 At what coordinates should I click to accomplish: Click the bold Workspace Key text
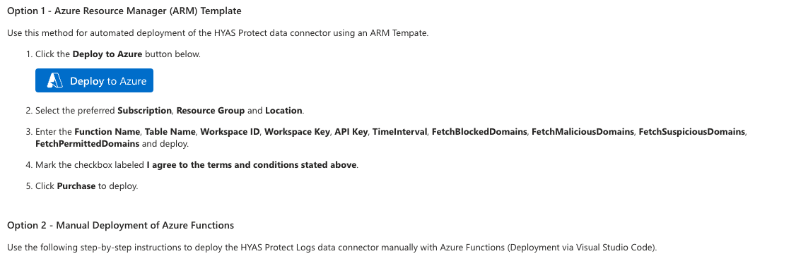[x=297, y=132]
